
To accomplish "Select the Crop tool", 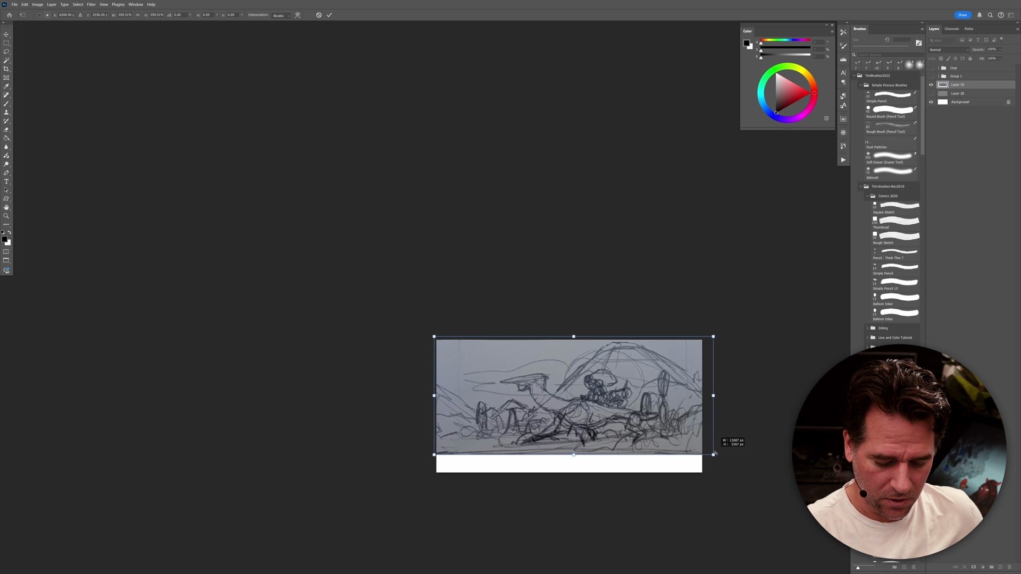I will pyautogui.click(x=6, y=69).
